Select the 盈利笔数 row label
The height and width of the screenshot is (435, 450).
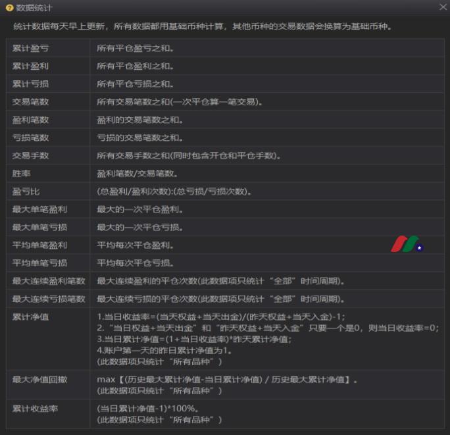coord(30,120)
